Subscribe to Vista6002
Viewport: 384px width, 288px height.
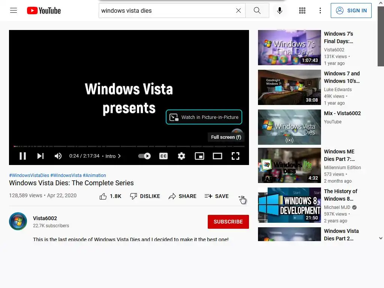coord(228,222)
